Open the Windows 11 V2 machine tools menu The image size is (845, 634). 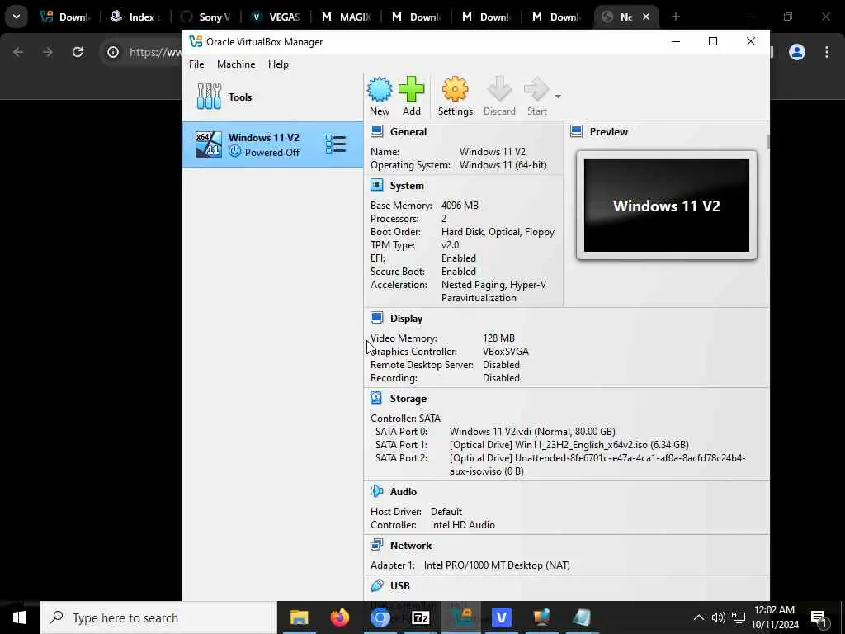(x=335, y=144)
